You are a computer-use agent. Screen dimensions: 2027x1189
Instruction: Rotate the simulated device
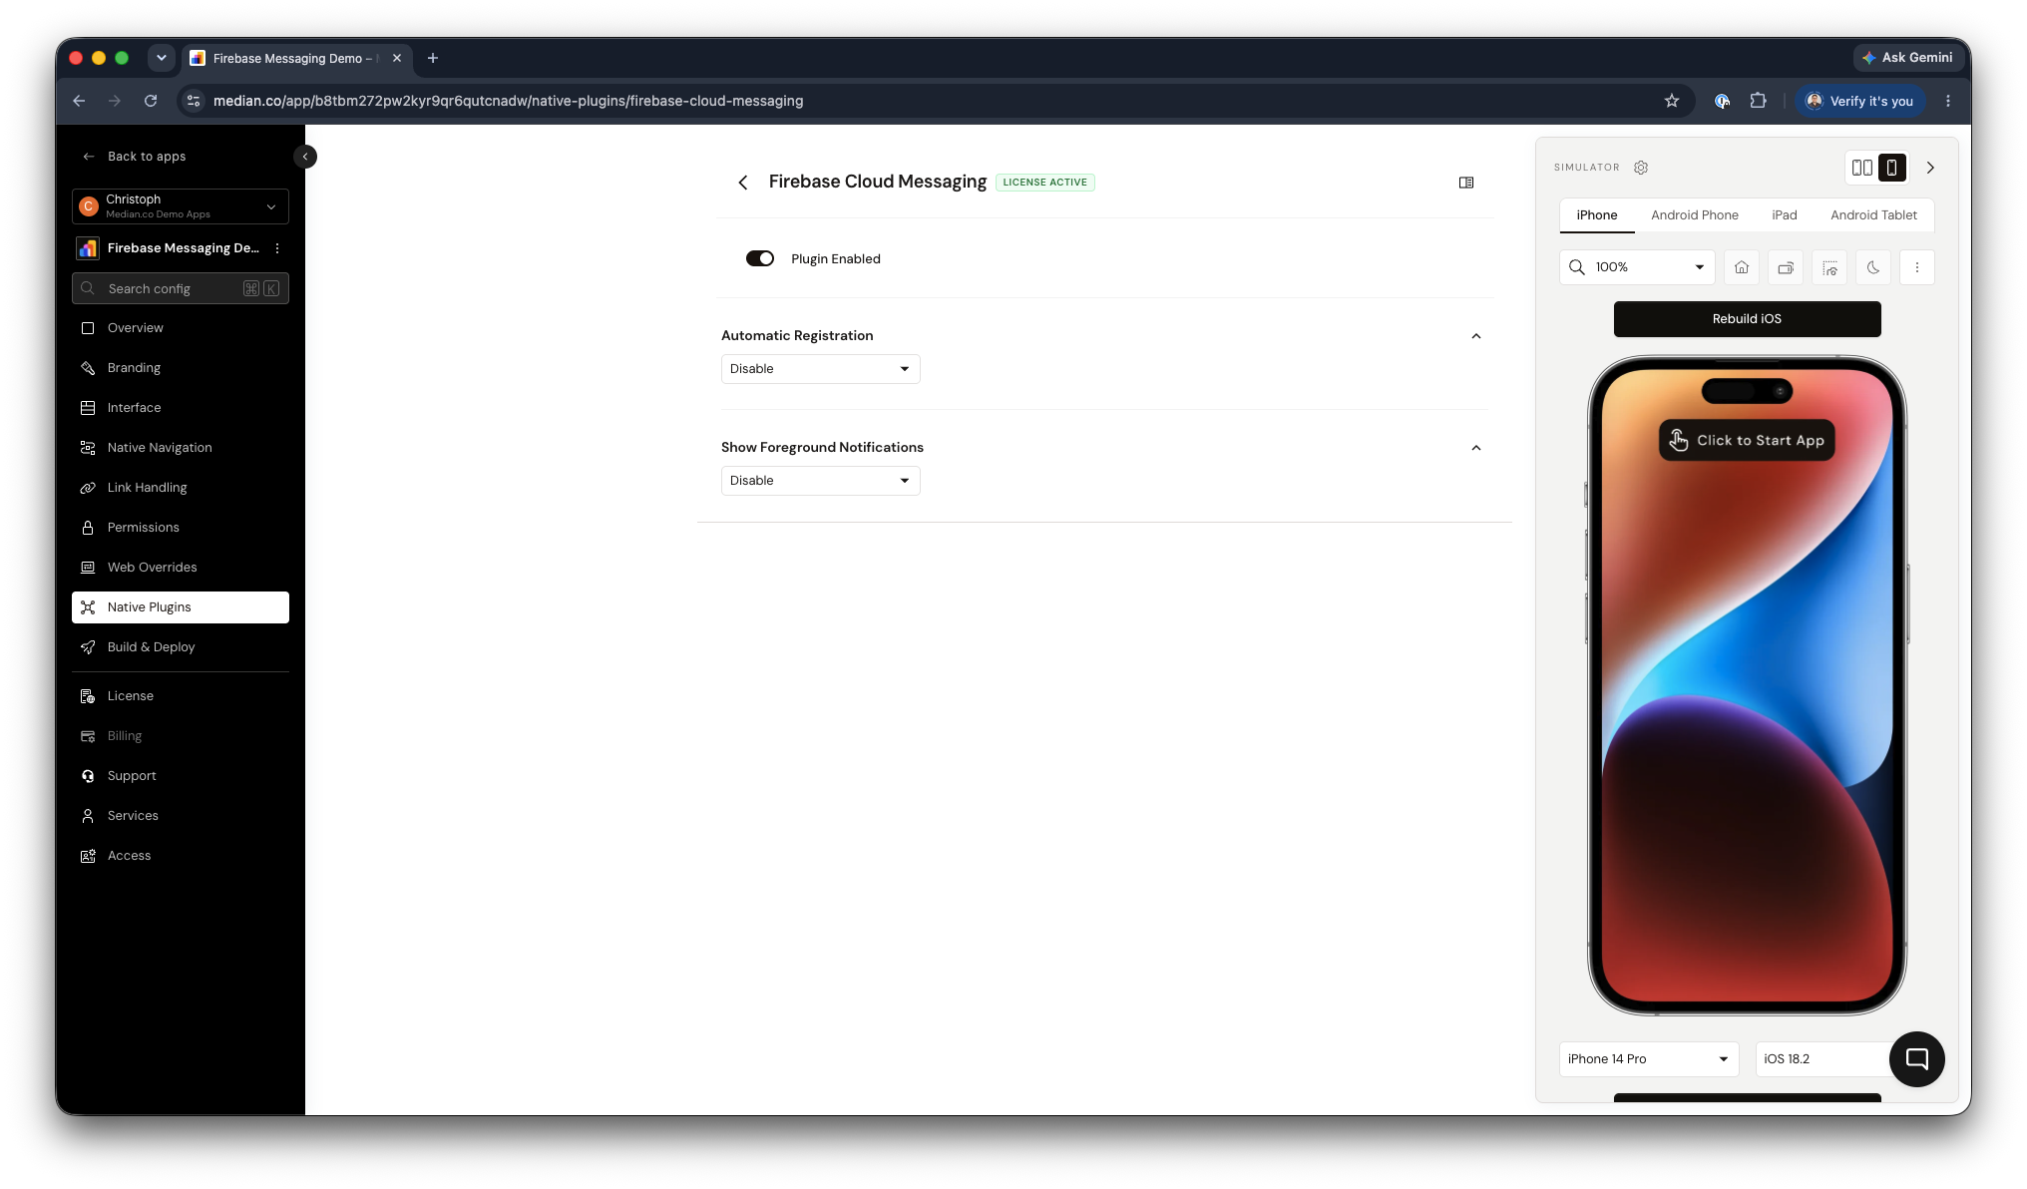[1786, 267]
